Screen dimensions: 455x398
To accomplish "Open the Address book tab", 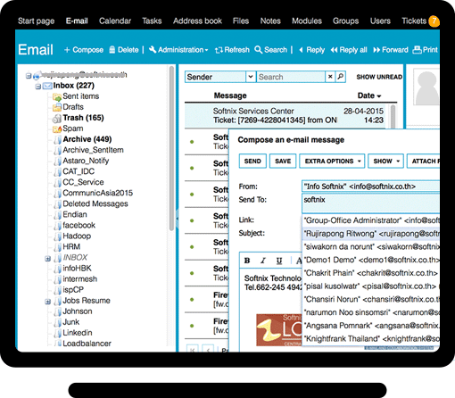I will [197, 21].
